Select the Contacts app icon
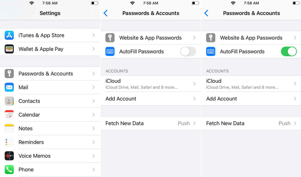Image resolution: width=301 pixels, height=177 pixels. (x=9, y=101)
